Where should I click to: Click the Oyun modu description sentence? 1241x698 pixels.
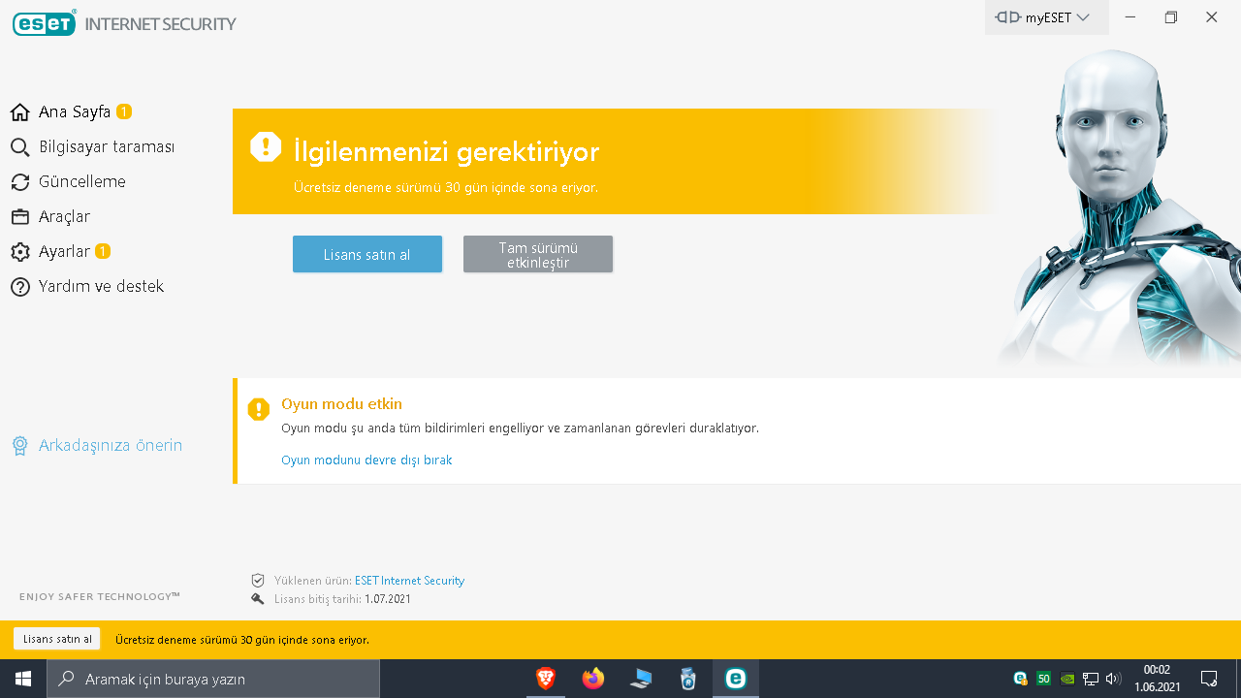pos(520,428)
